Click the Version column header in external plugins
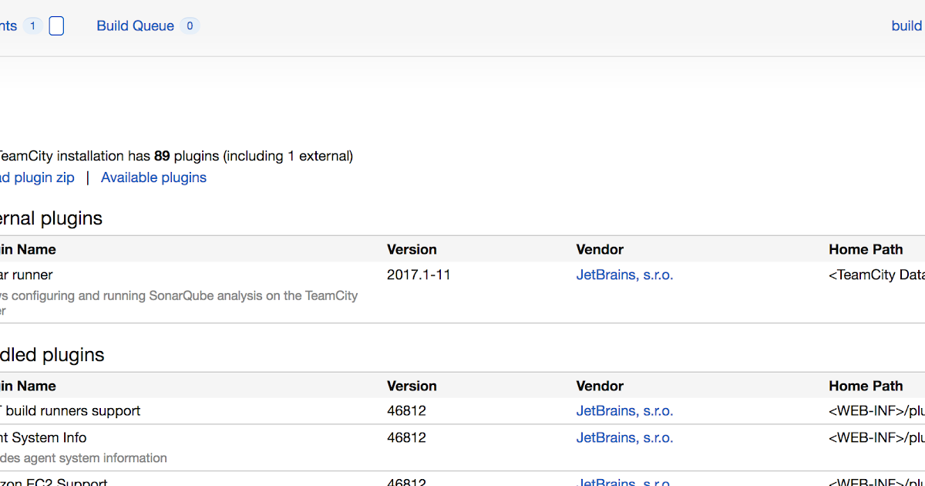Screen dimensions: 925x486 (412, 249)
